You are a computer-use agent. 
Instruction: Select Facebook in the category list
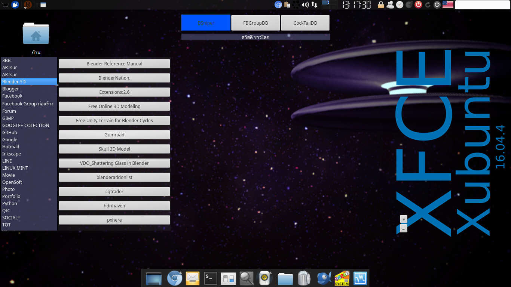(29, 96)
